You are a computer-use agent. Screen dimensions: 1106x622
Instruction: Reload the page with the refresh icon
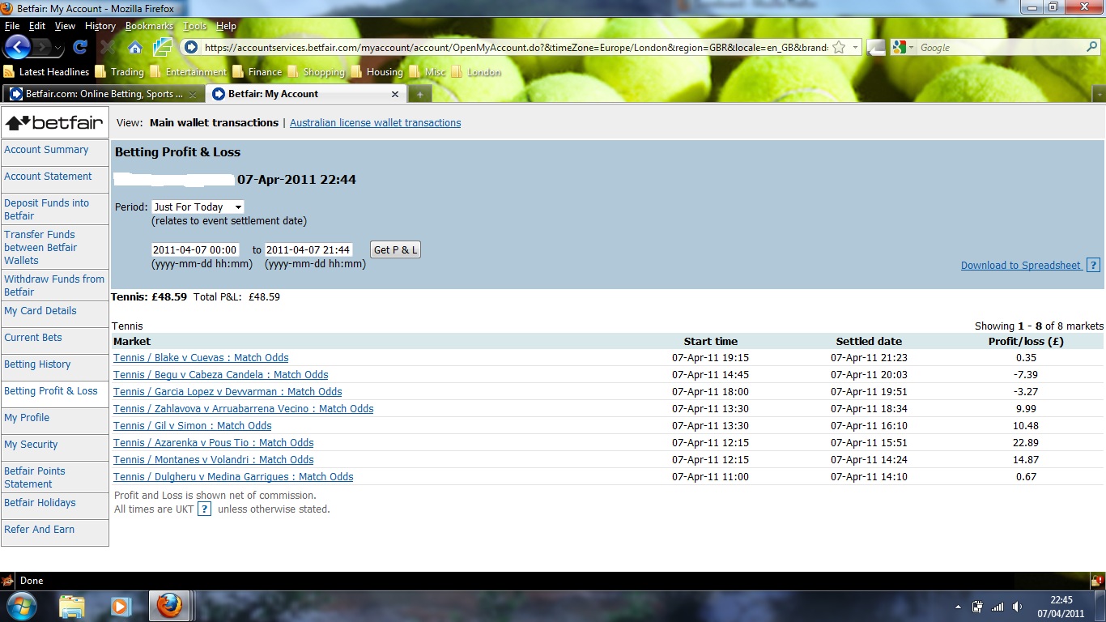pyautogui.click(x=79, y=48)
